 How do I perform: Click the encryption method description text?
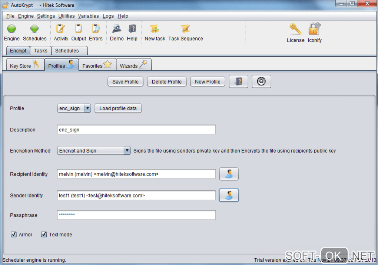pos(234,151)
